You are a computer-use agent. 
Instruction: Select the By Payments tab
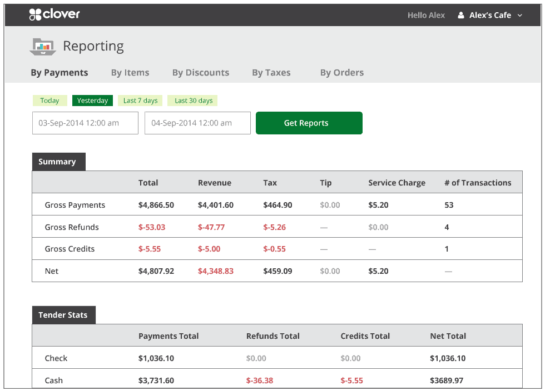tap(60, 72)
